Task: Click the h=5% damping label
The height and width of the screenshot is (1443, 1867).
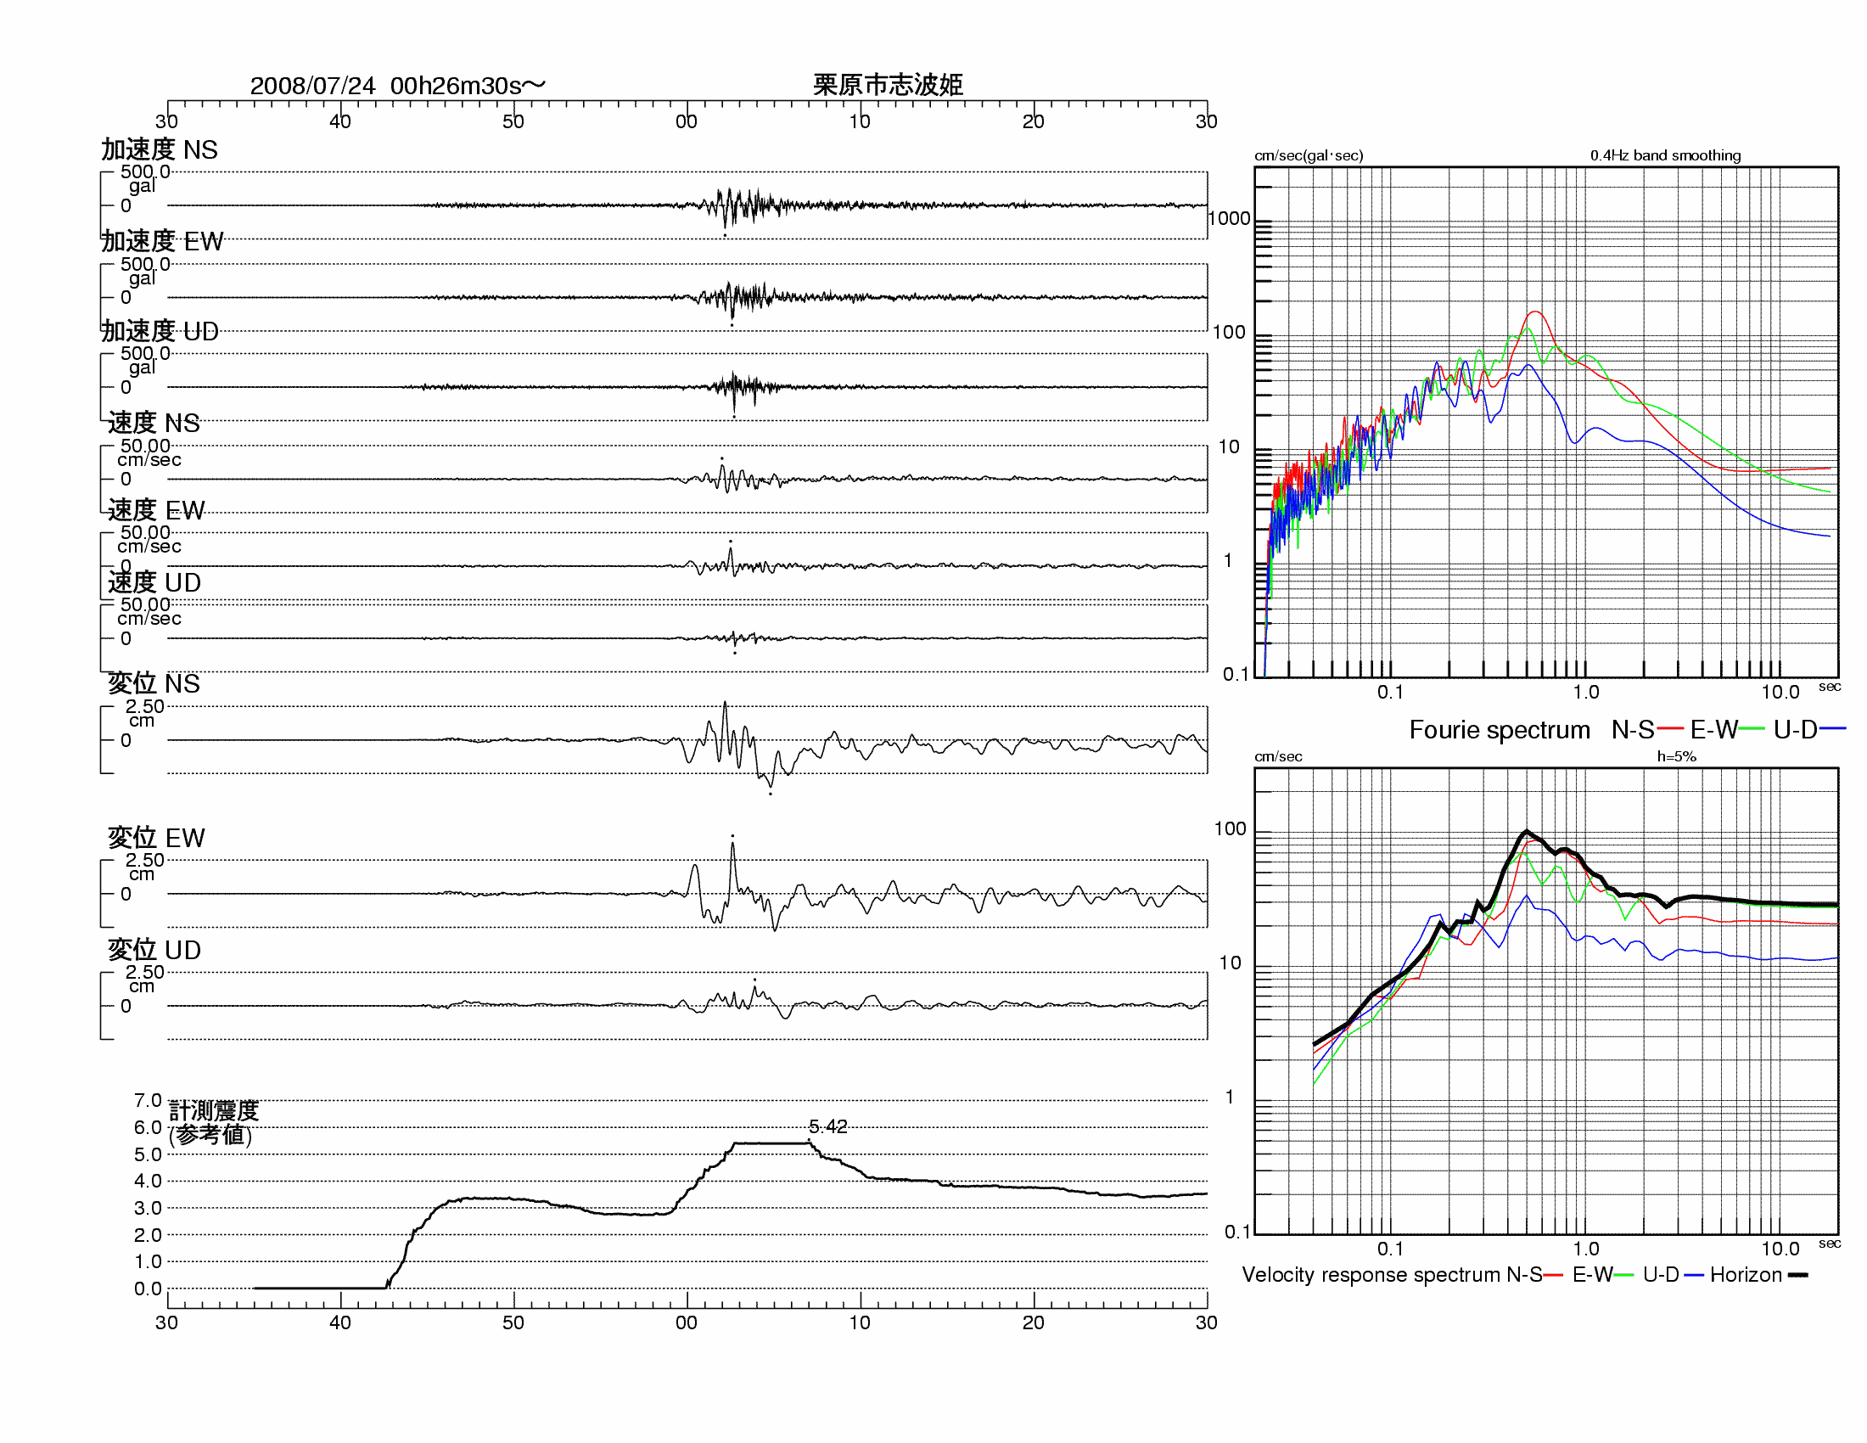Action: click(1675, 755)
